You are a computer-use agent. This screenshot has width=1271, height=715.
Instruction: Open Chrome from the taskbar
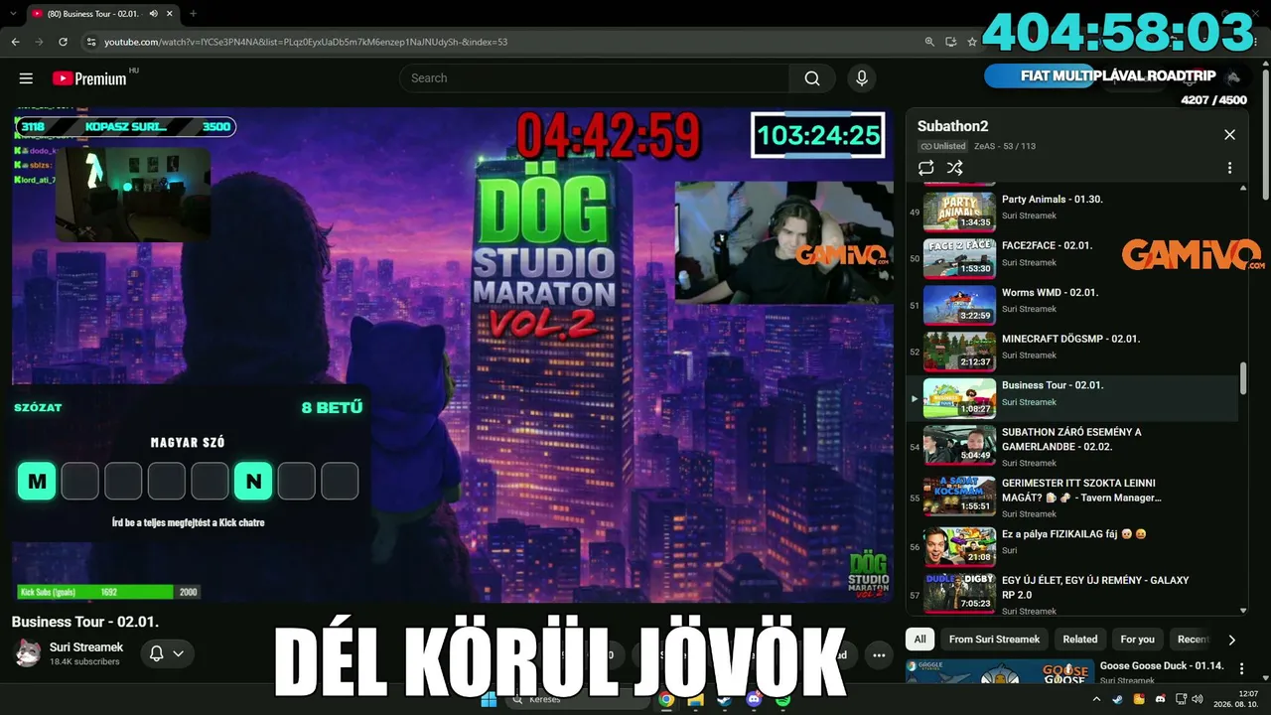(x=666, y=699)
